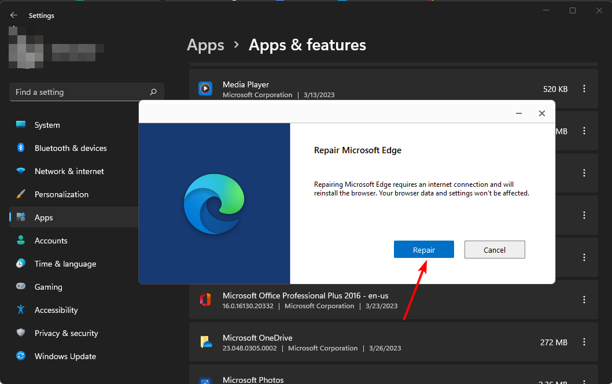Select the System icon in the sidebar

tap(20, 124)
